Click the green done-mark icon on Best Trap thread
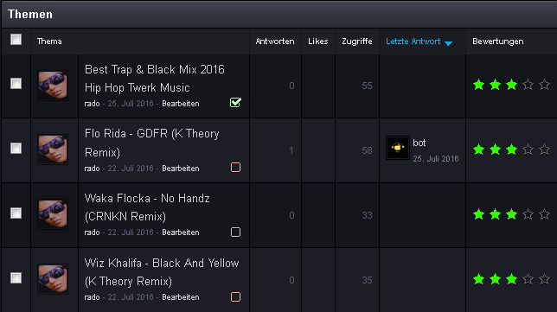Viewport: 557px width, 312px height. click(x=235, y=102)
